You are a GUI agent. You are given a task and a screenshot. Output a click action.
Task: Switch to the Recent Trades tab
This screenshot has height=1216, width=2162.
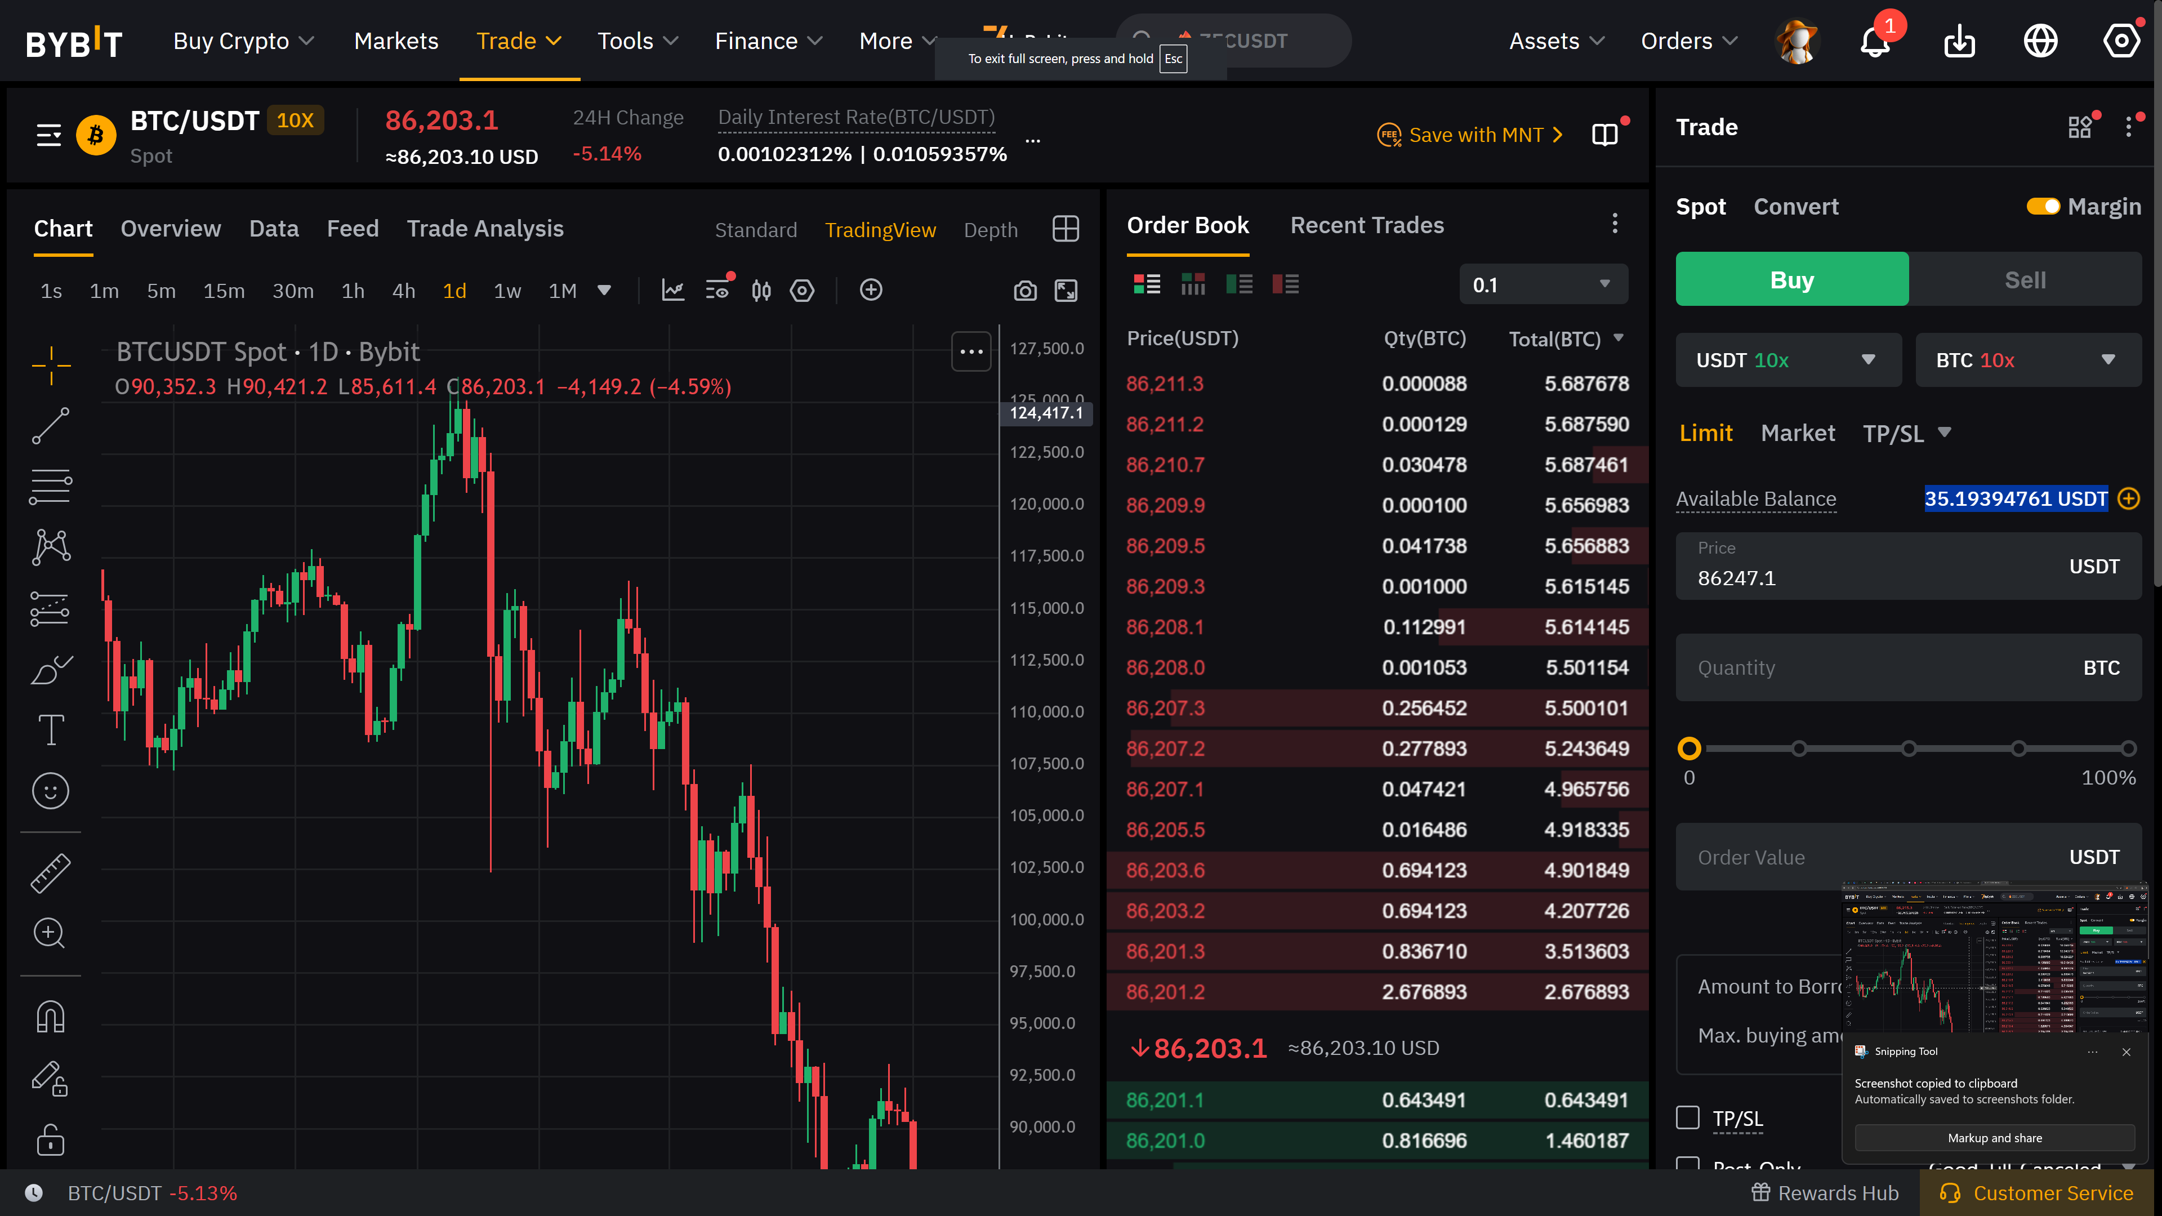coord(1366,225)
